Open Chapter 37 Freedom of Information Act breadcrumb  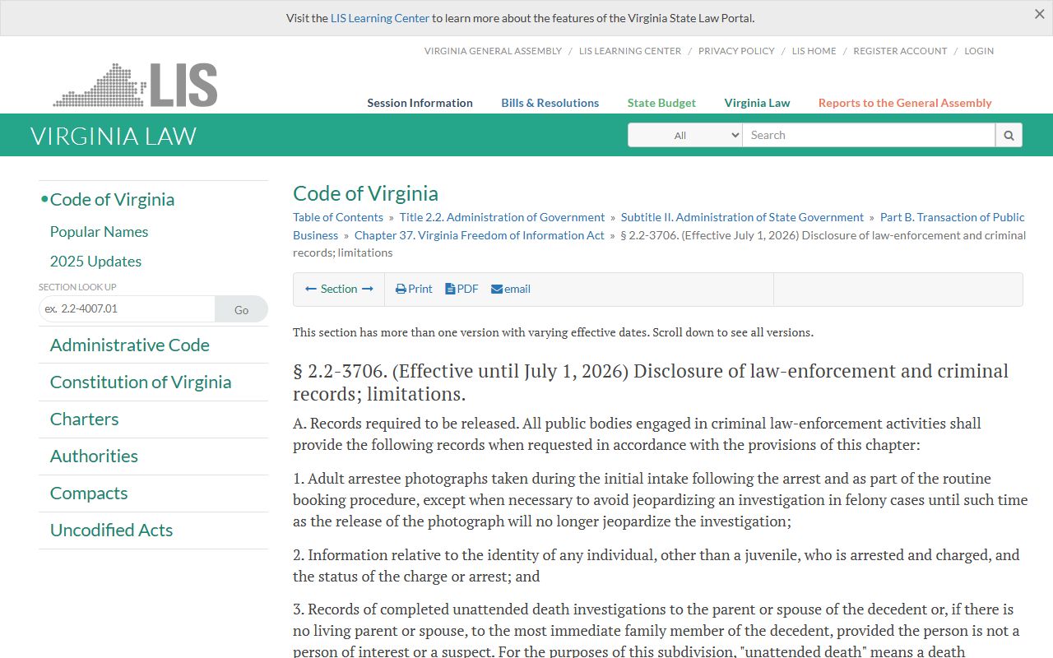click(480, 235)
